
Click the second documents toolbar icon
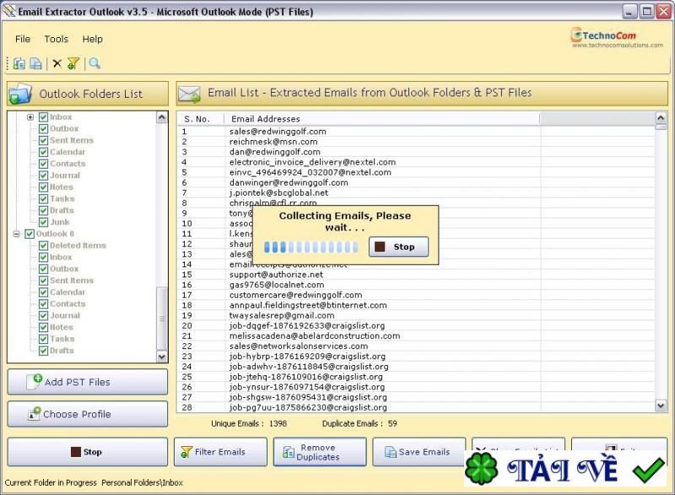pos(36,63)
